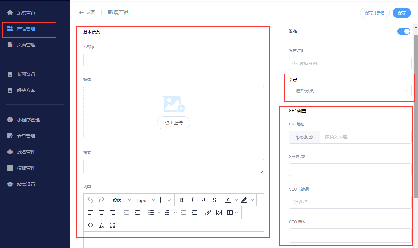Open source code view in editor
Image resolution: width=418 pixels, height=248 pixels.
coord(90,225)
